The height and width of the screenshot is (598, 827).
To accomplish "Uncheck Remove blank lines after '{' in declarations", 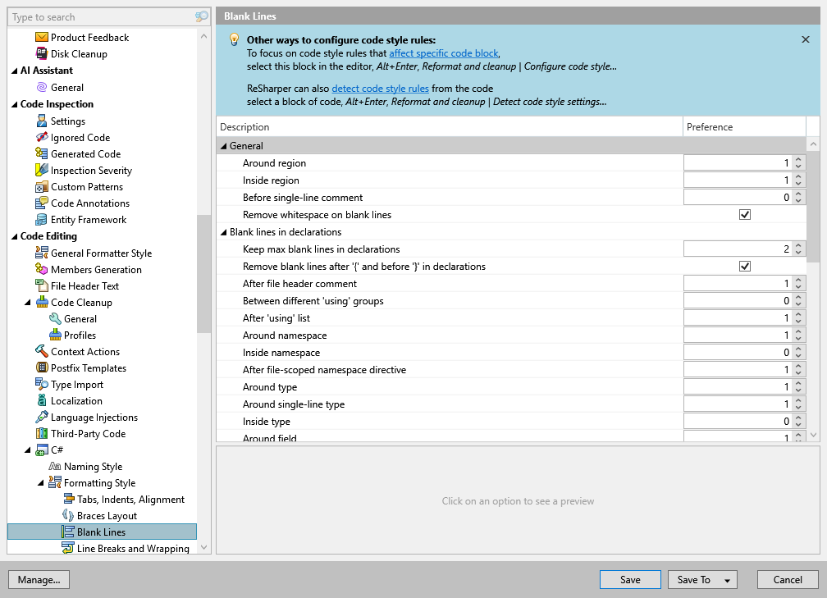I will [745, 267].
